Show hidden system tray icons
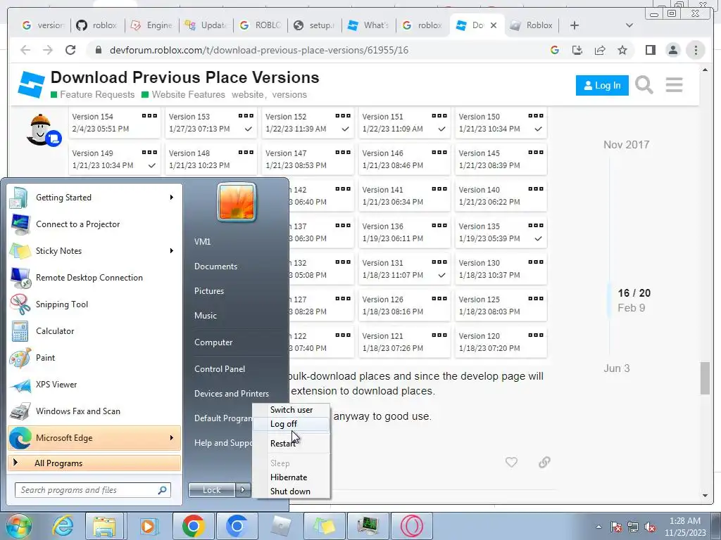Image resolution: width=721 pixels, height=540 pixels. 598,527
